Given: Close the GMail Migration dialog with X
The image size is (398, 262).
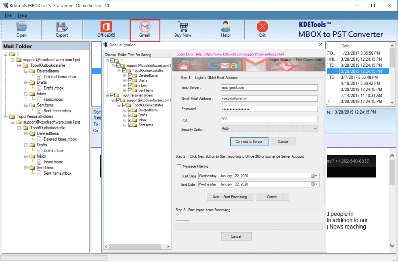Looking at the screenshot, I should click(320, 45).
